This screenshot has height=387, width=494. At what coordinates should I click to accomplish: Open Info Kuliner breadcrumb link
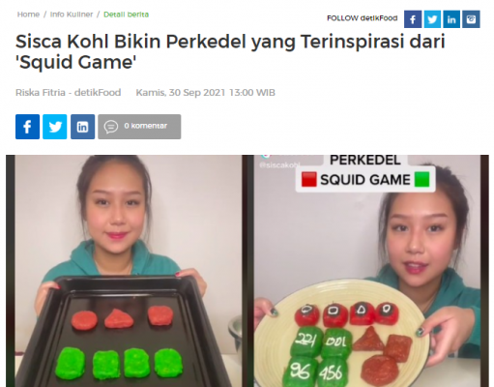pyautogui.click(x=72, y=15)
